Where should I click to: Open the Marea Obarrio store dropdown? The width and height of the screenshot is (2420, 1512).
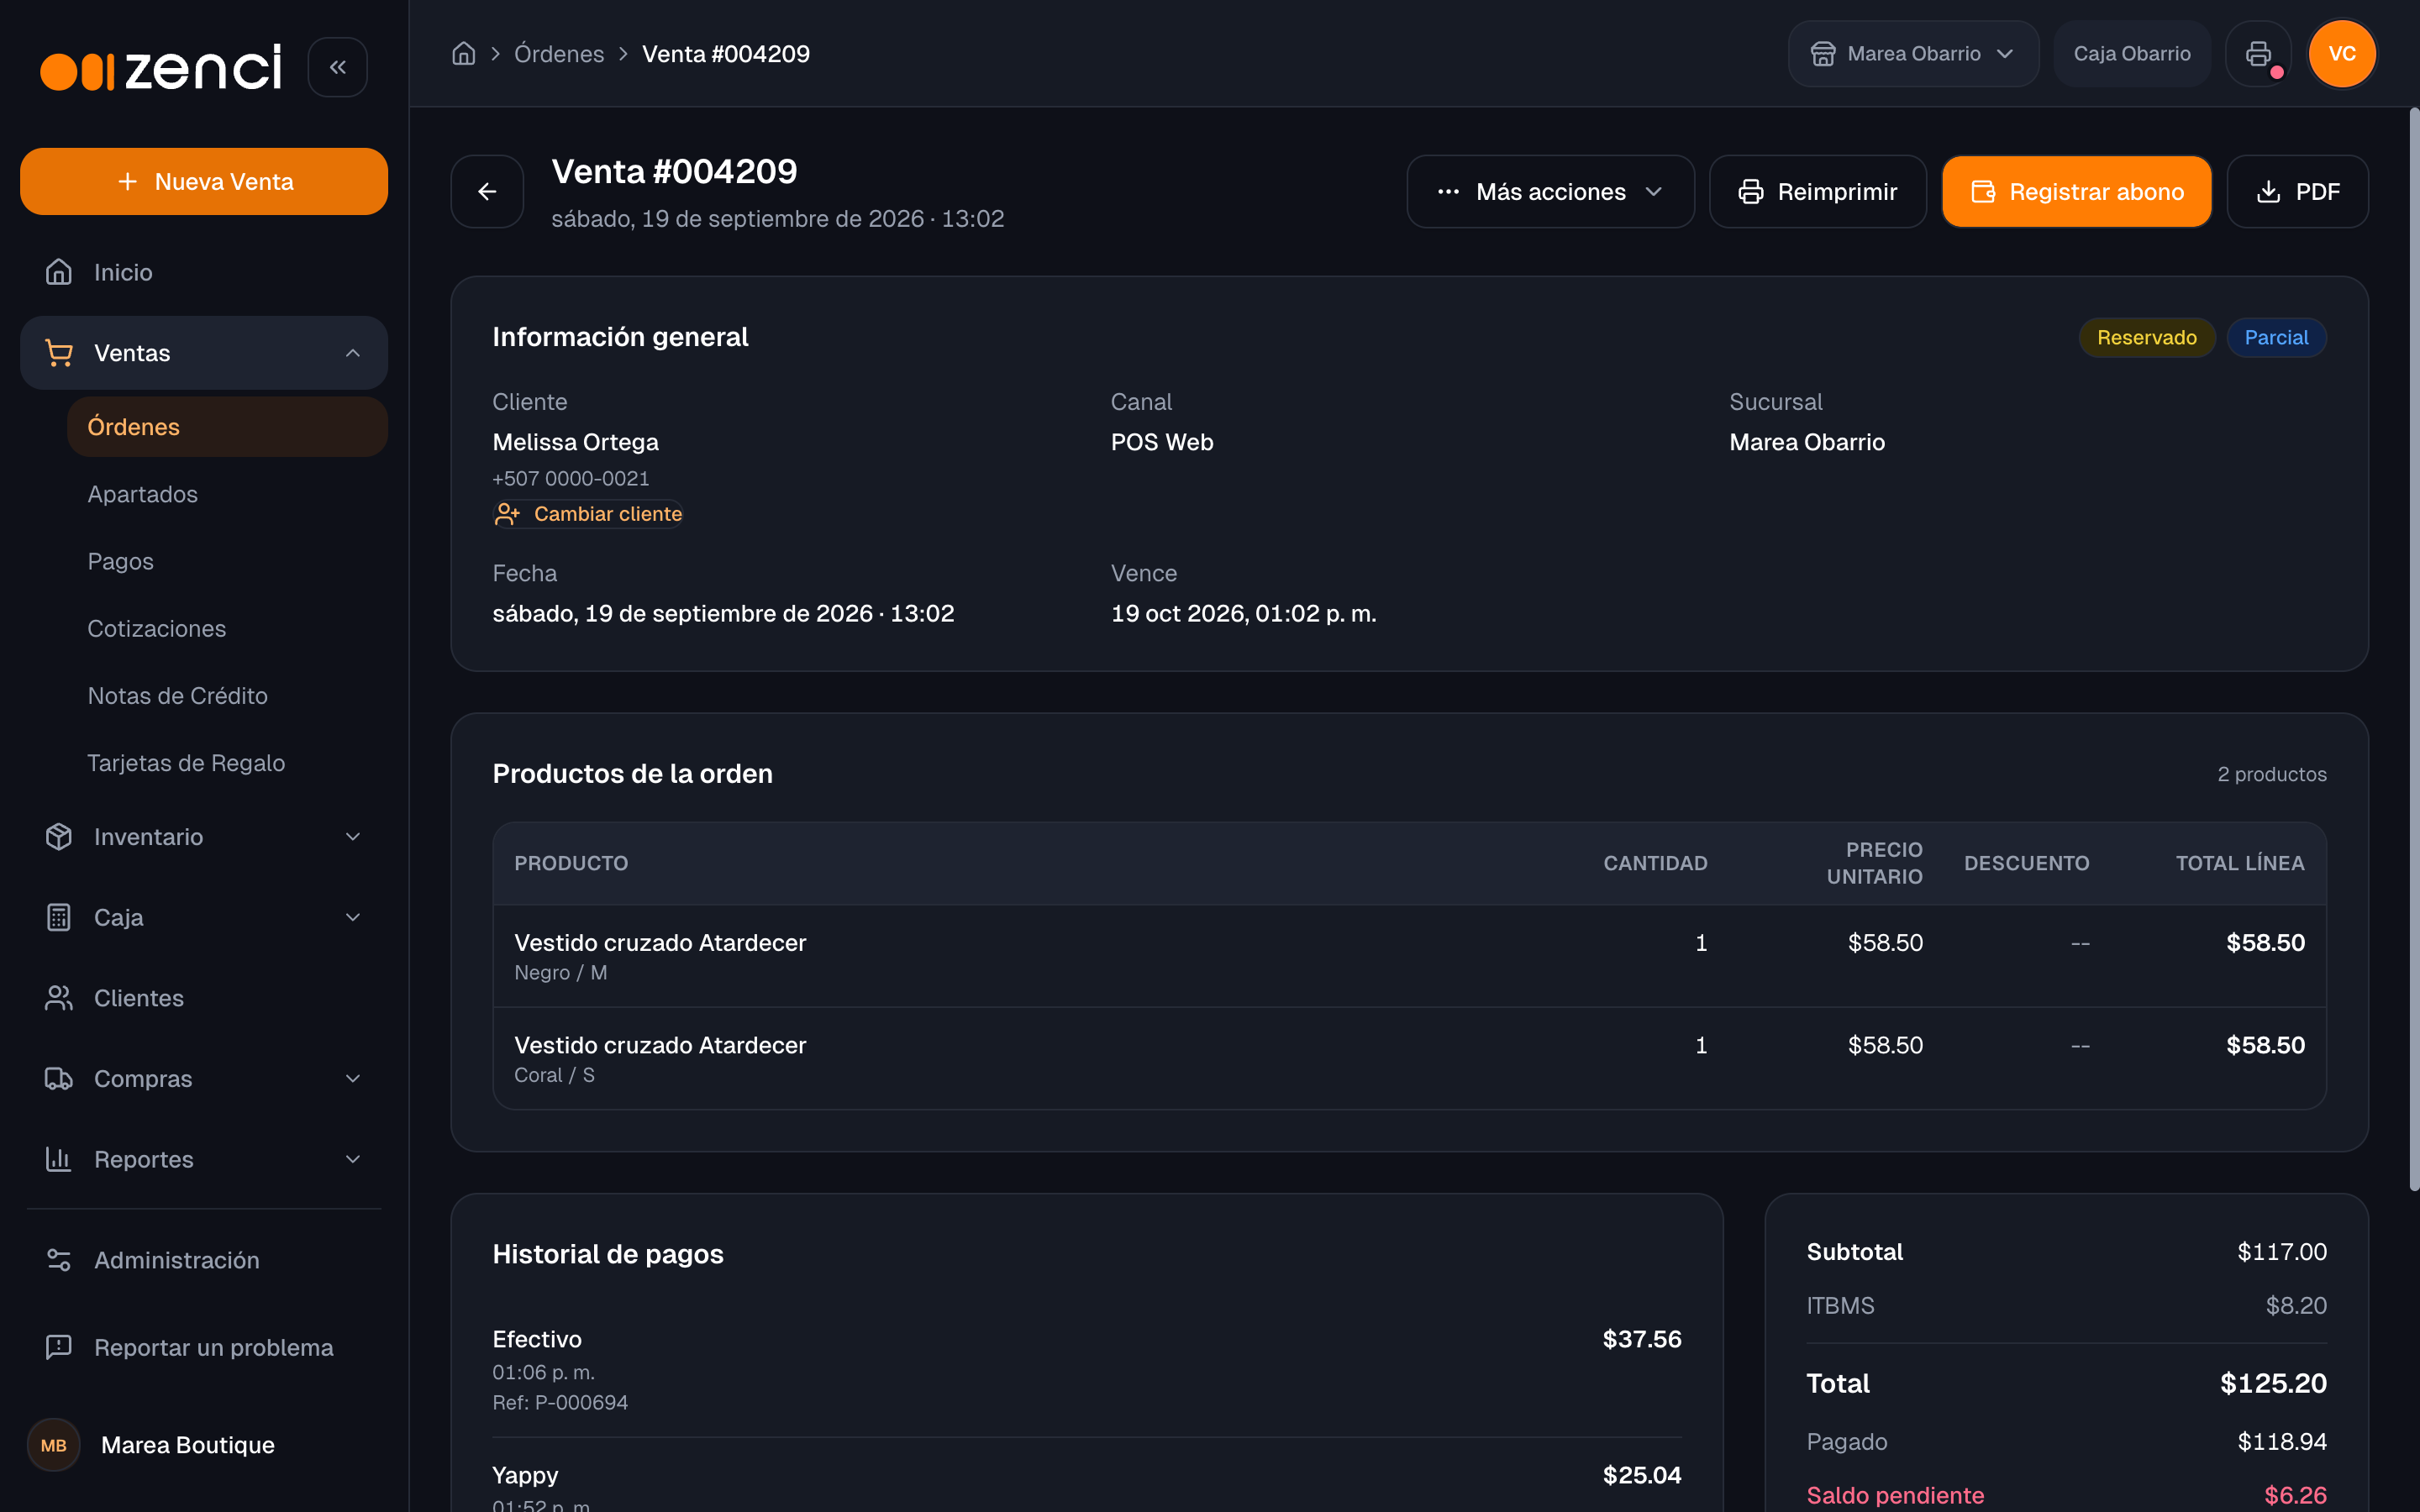[x=1912, y=54]
